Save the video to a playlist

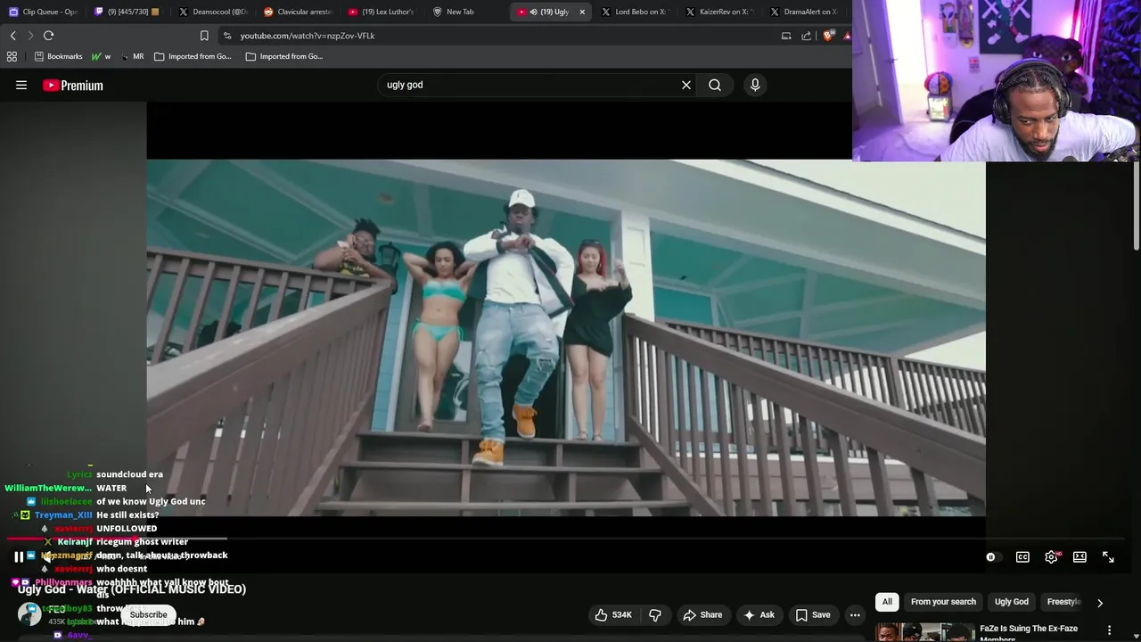(812, 614)
